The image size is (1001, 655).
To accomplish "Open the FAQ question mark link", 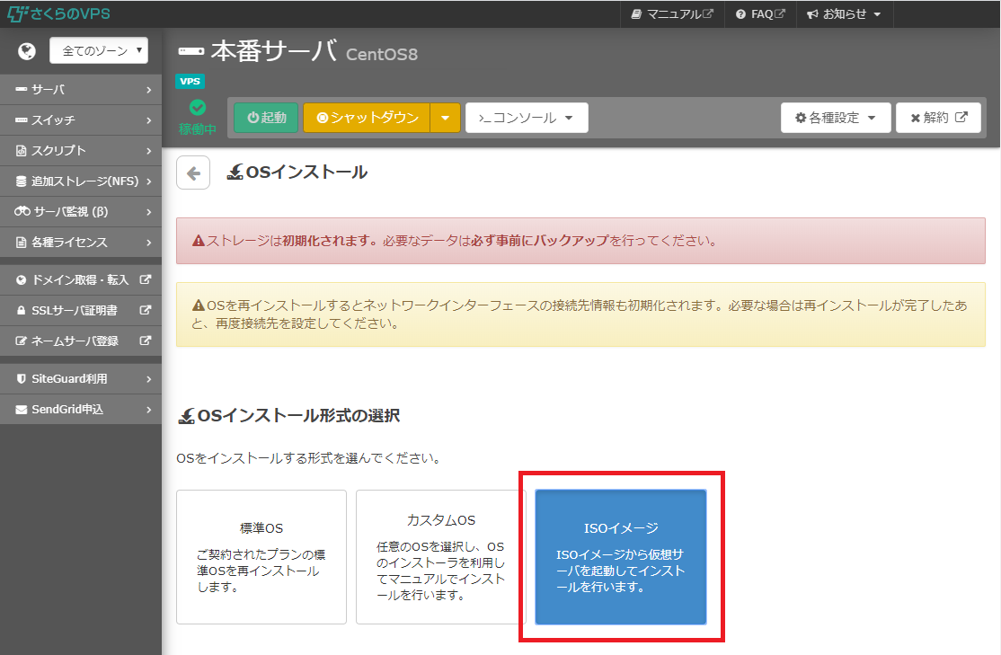I will click(740, 14).
